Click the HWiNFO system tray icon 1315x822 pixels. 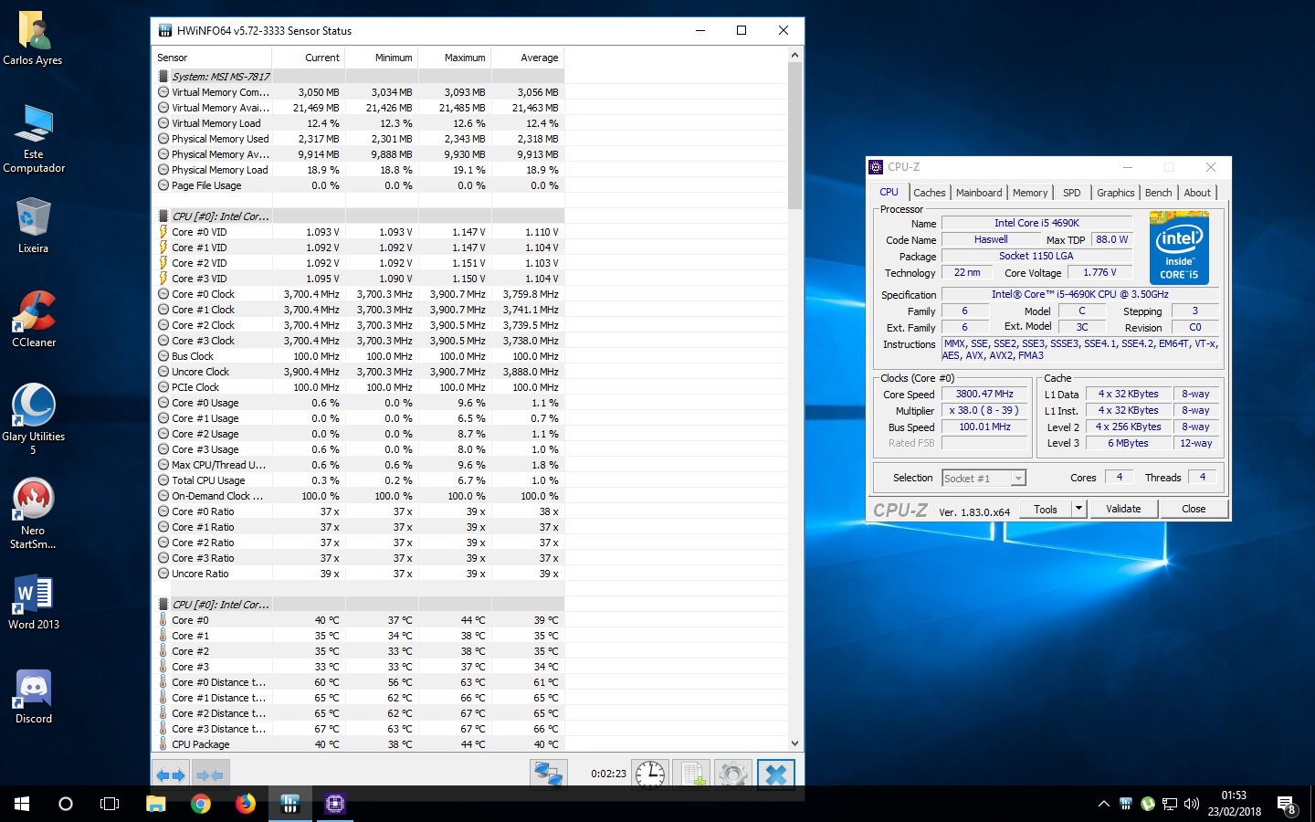click(x=1126, y=804)
